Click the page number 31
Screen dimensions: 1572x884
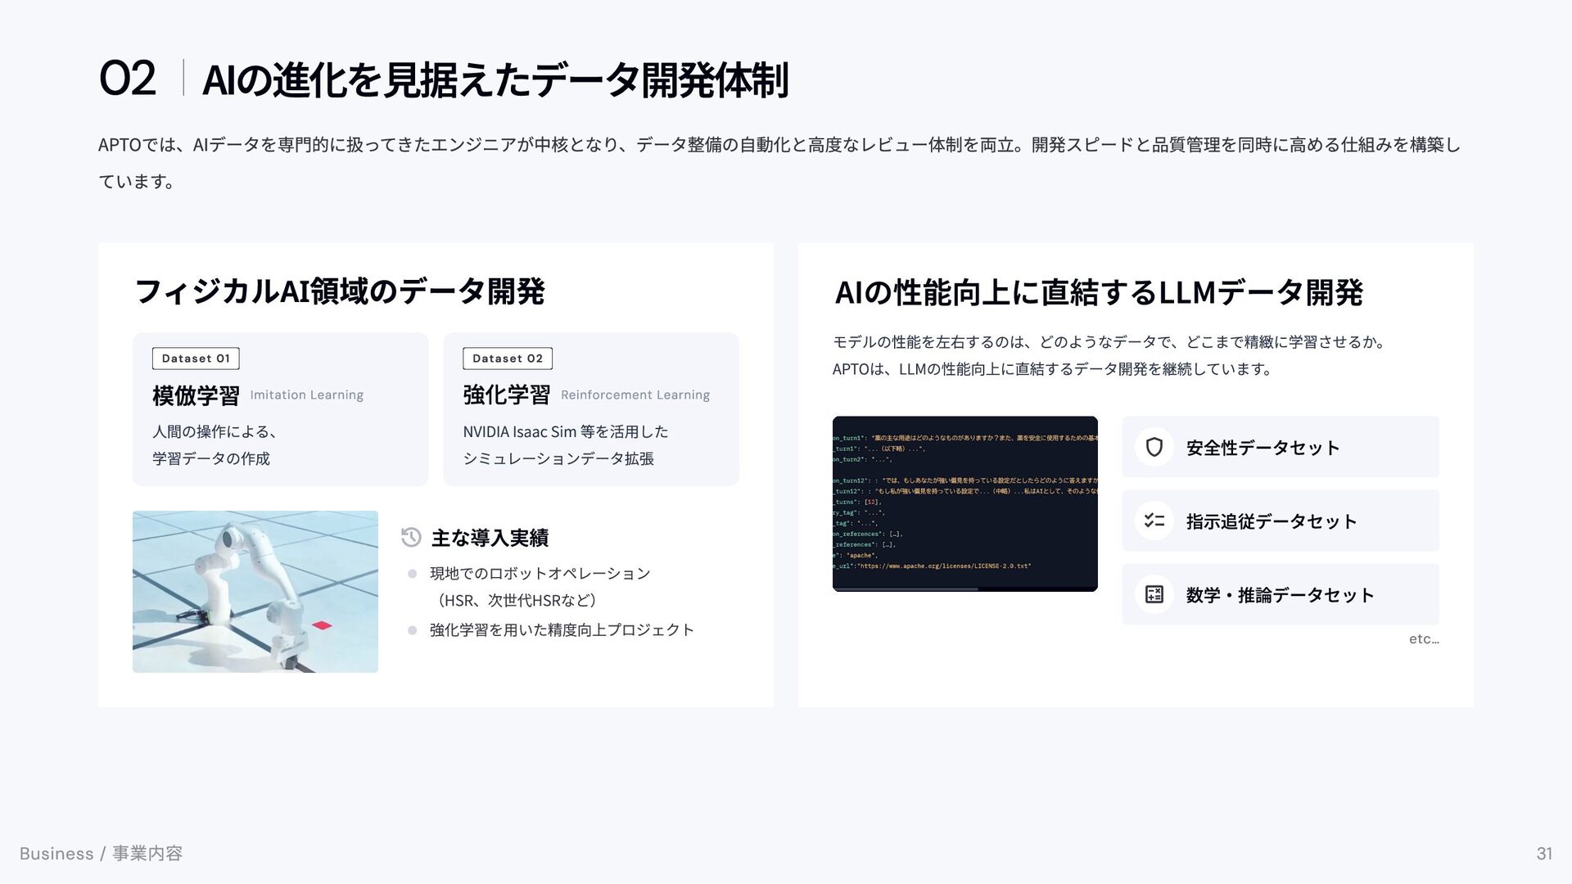(x=1543, y=854)
